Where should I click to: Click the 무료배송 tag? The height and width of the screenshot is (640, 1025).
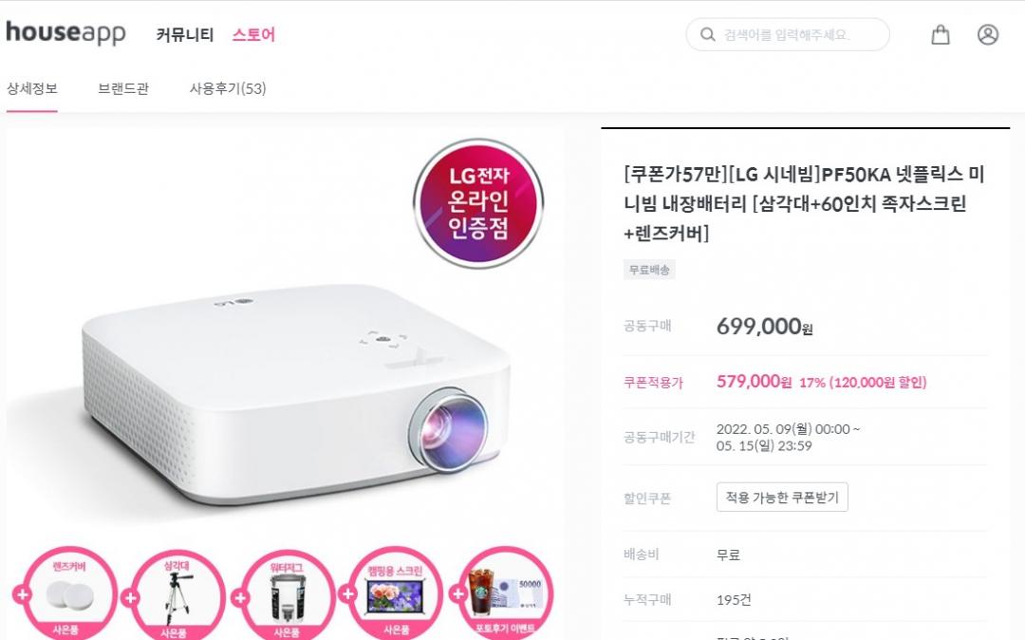649,270
